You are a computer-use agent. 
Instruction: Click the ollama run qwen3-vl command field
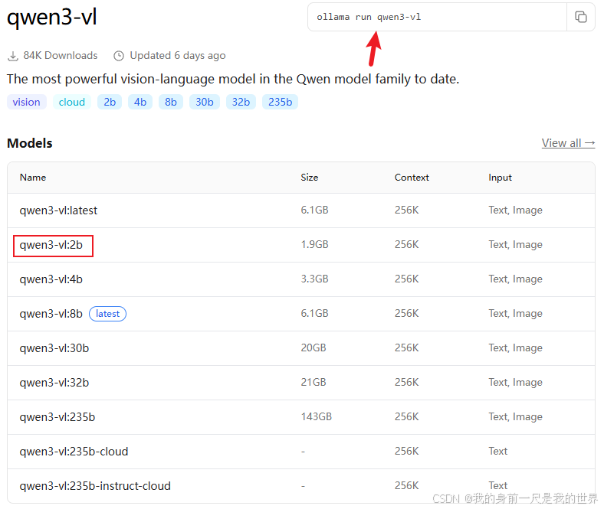click(x=437, y=17)
